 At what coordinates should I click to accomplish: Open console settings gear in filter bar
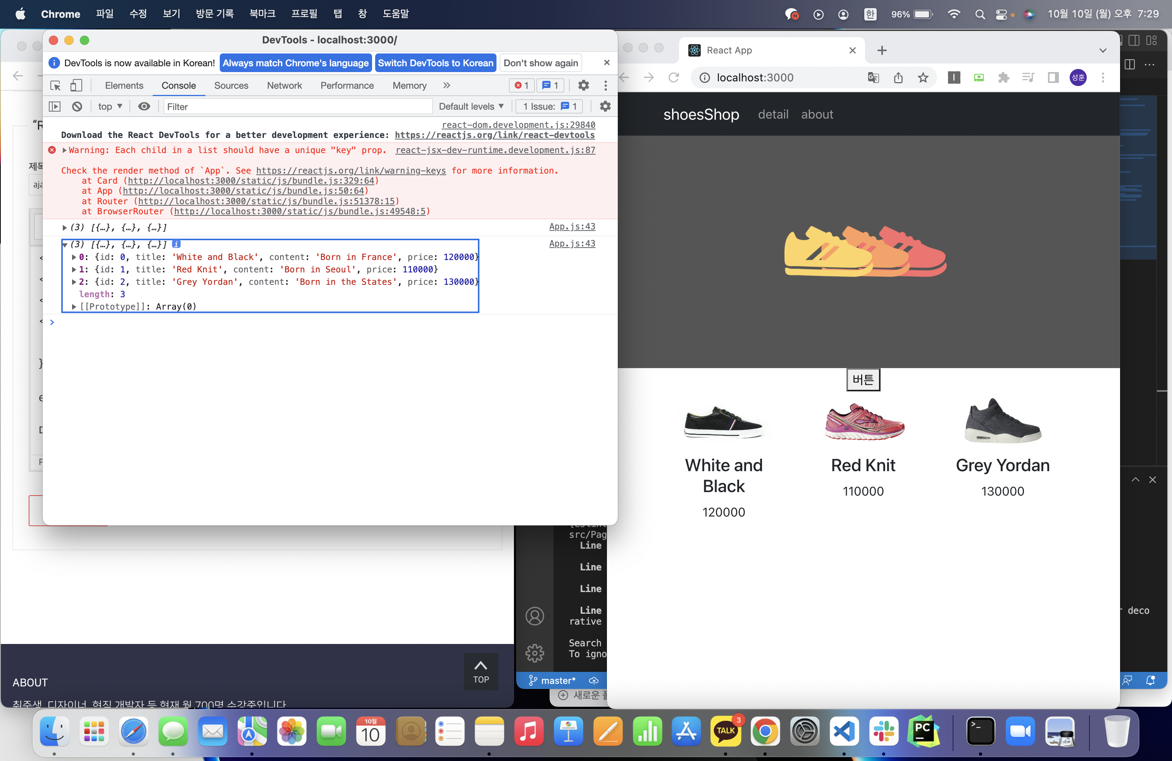coord(605,106)
